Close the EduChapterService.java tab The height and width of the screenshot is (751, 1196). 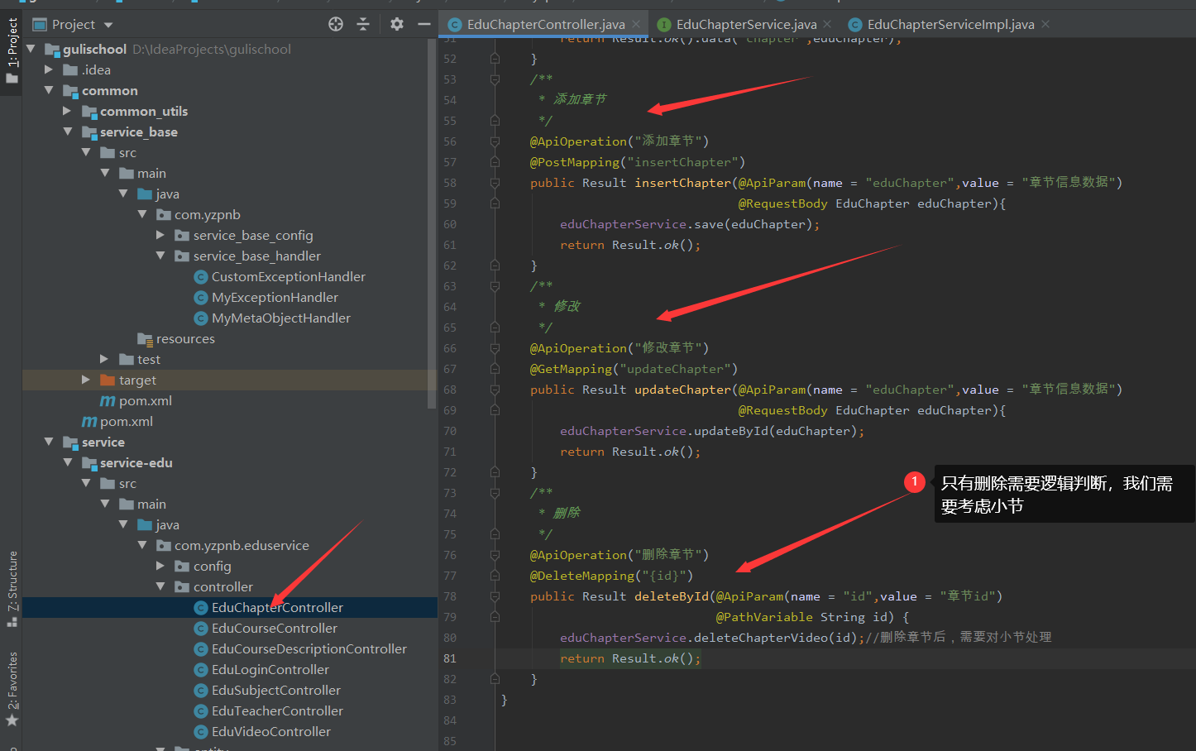[x=827, y=24]
